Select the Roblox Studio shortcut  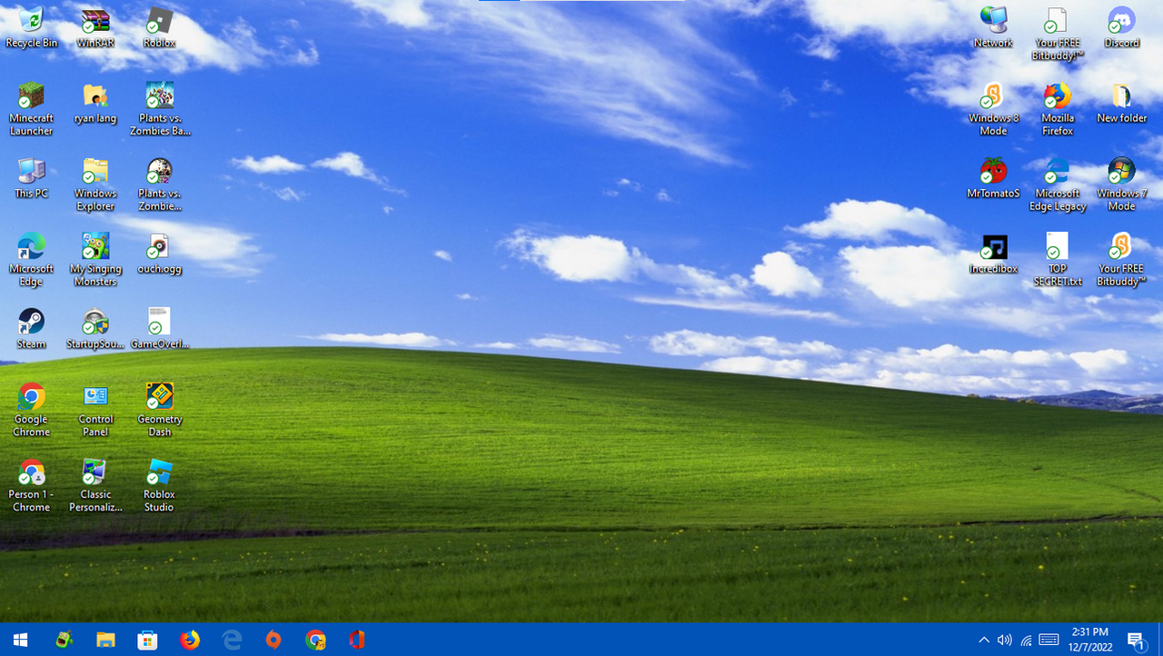(159, 486)
